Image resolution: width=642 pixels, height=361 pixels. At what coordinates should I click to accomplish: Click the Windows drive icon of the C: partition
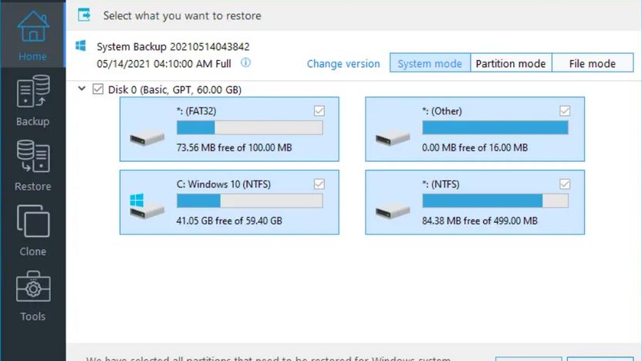(x=147, y=207)
